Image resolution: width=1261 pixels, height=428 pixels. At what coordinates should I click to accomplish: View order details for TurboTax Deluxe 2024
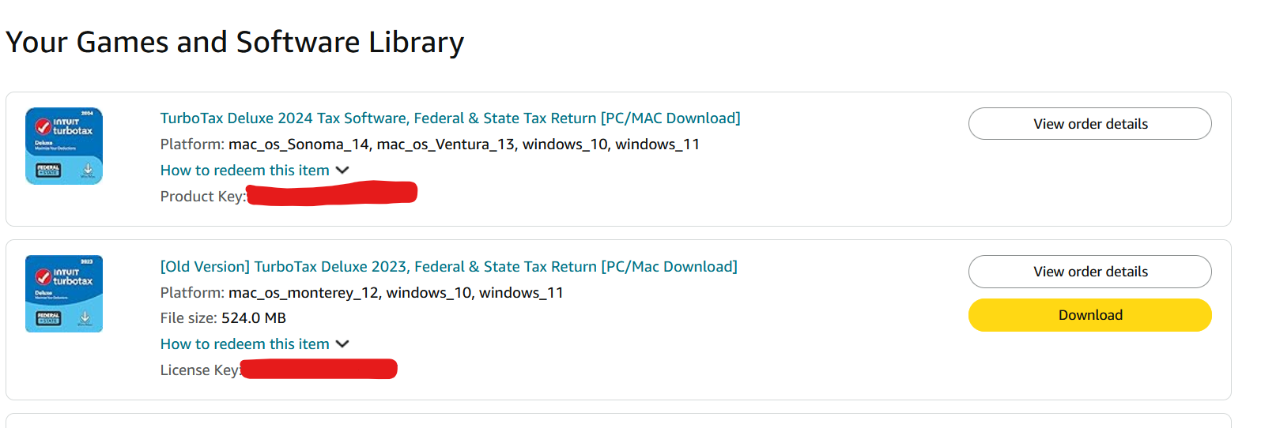coord(1089,124)
